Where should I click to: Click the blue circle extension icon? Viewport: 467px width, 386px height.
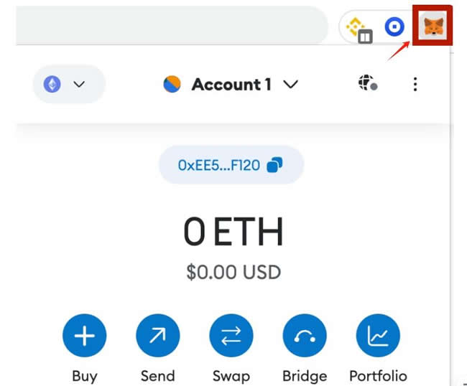point(394,27)
